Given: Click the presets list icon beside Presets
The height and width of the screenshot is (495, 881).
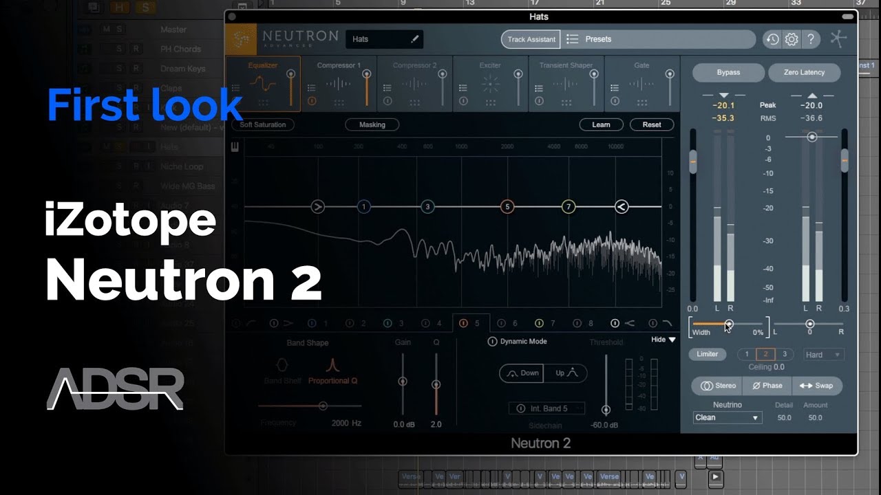Looking at the screenshot, I should pos(572,39).
